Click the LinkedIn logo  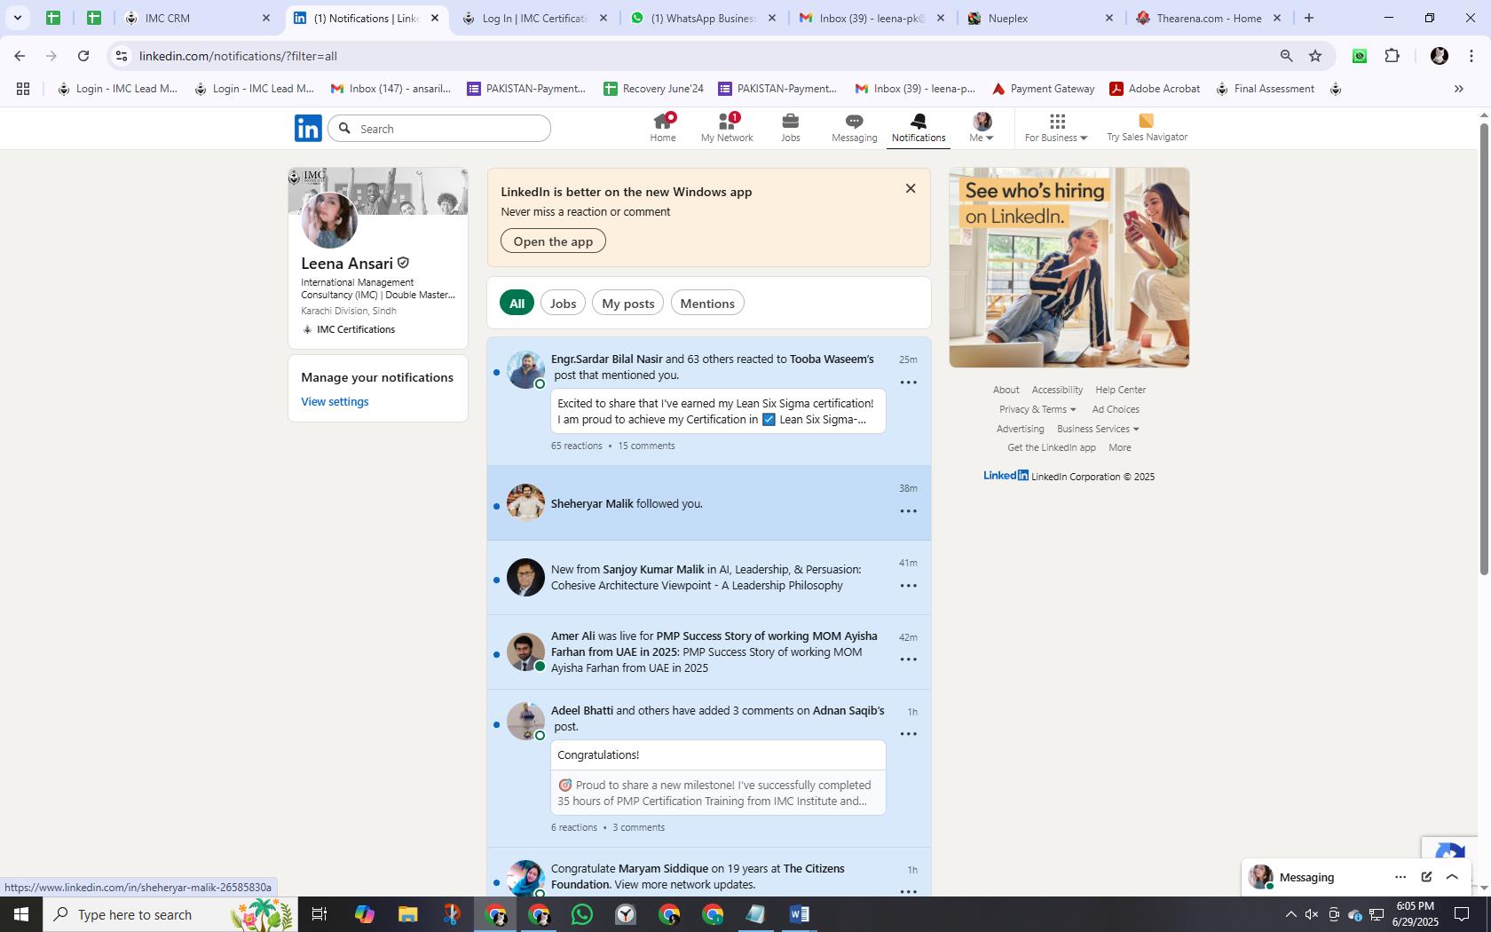(308, 128)
